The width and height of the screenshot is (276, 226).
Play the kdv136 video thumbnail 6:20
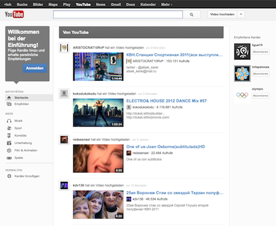[x=98, y=204]
